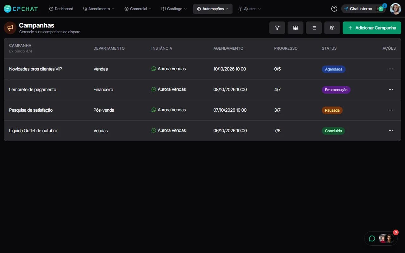Screen dimensions: 405x253
Task: Open actions menu for Lembrete de pagamento
Action: (391, 89)
